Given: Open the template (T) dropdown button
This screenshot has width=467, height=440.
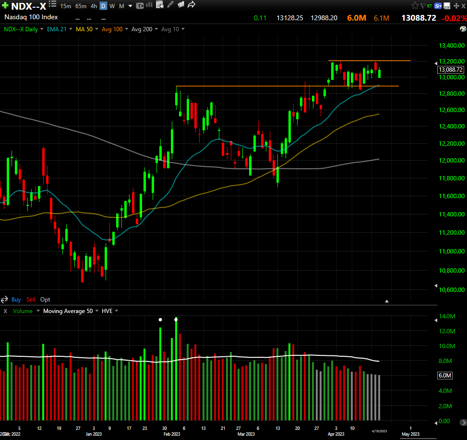Looking at the screenshot, I should click(x=140, y=6).
